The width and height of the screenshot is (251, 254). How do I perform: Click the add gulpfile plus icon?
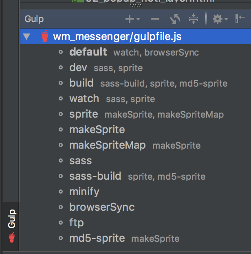tap(130, 19)
